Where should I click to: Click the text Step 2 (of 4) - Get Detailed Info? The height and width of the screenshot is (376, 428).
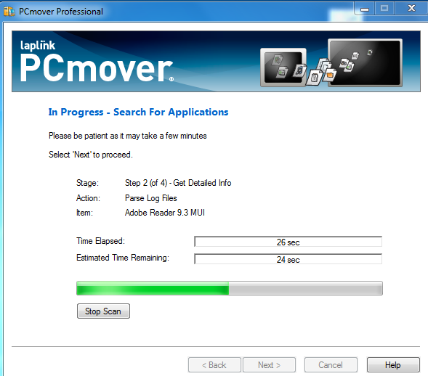pyautogui.click(x=178, y=183)
